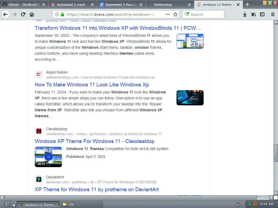Open the library bookshelf icon
Viewport: 278px width, 208px height.
click(254, 15)
